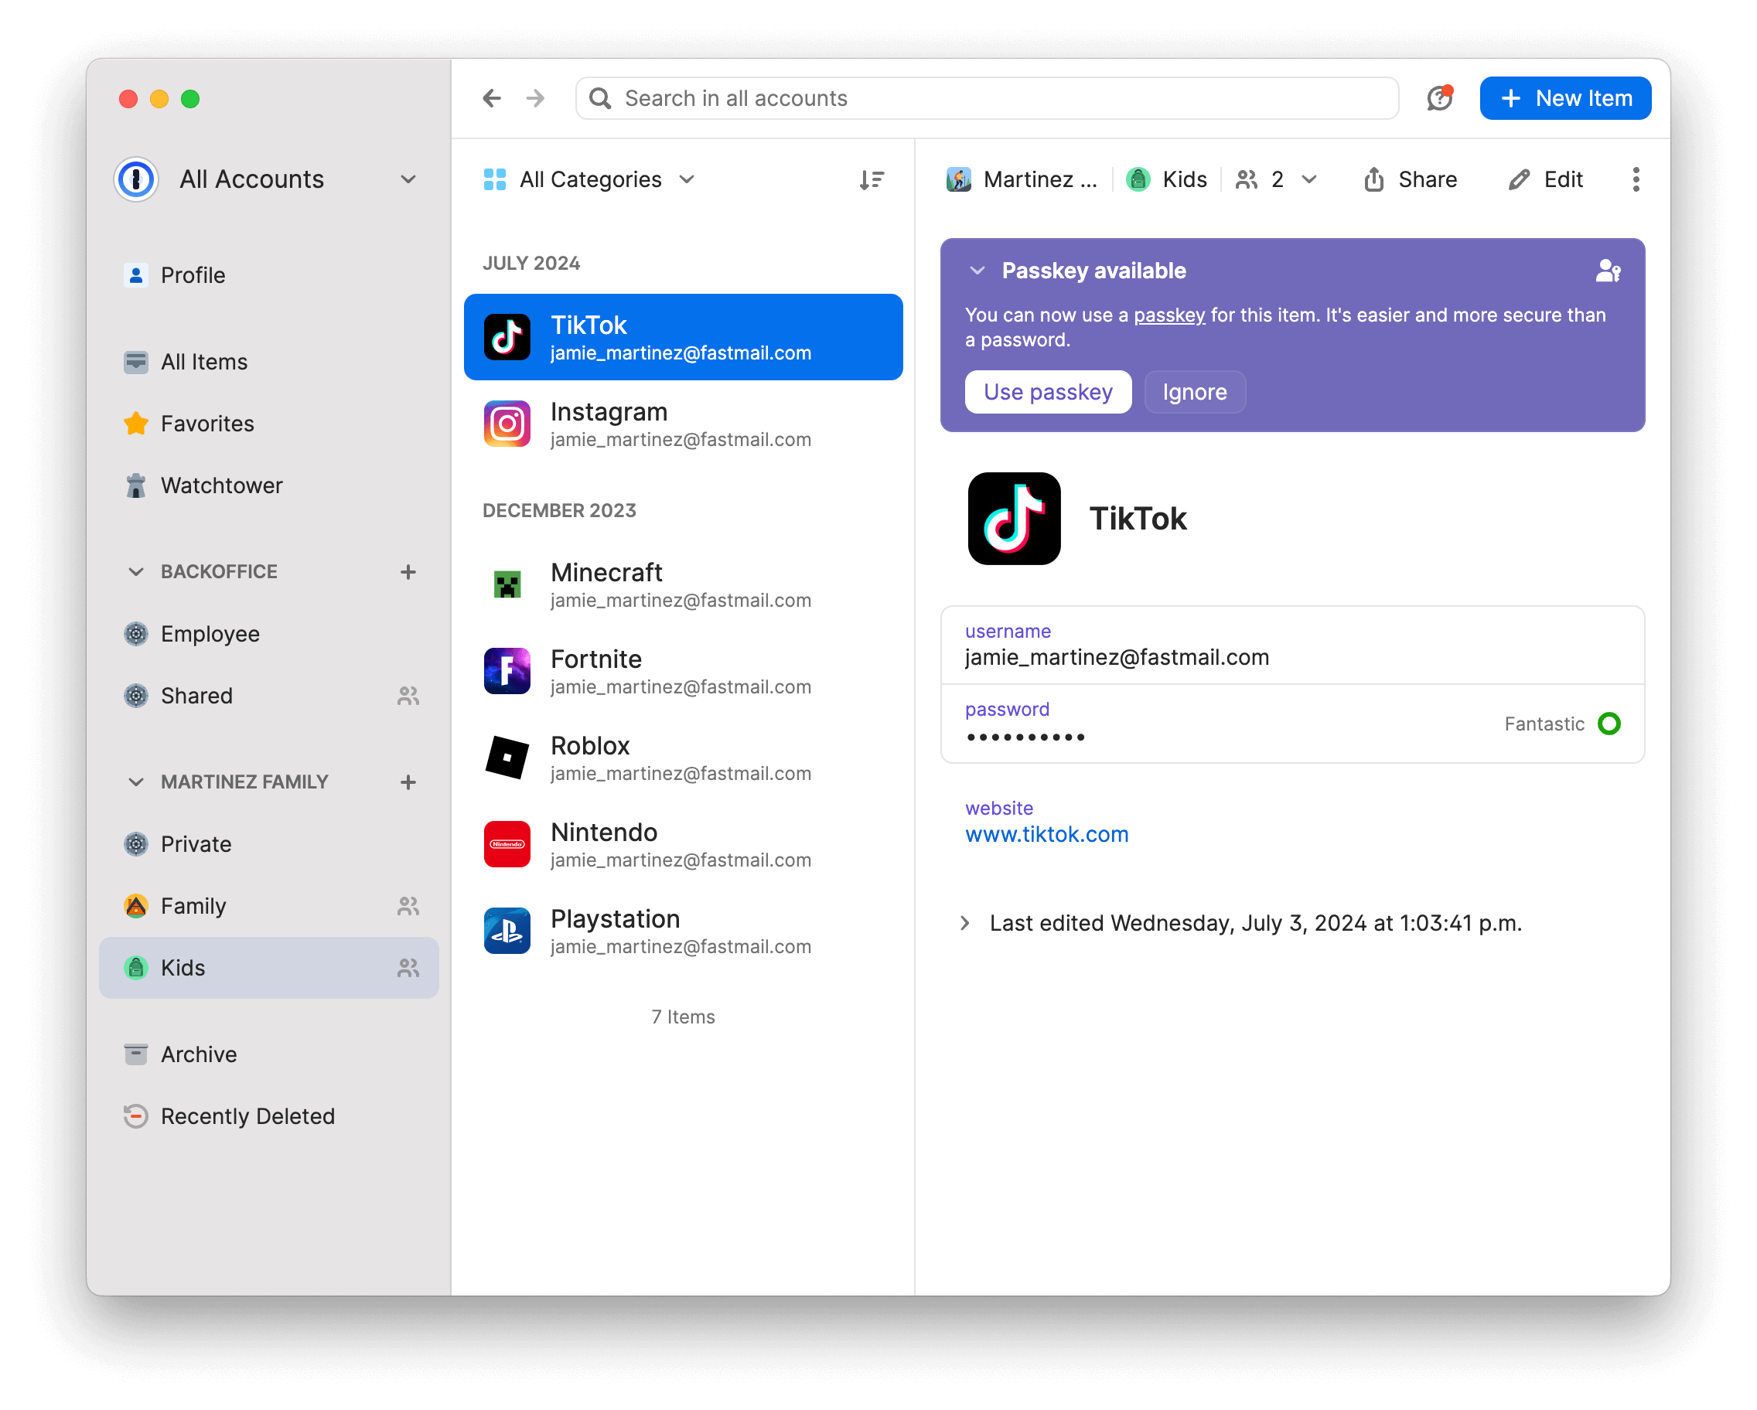
Task: Click the Share button
Action: (x=1410, y=179)
